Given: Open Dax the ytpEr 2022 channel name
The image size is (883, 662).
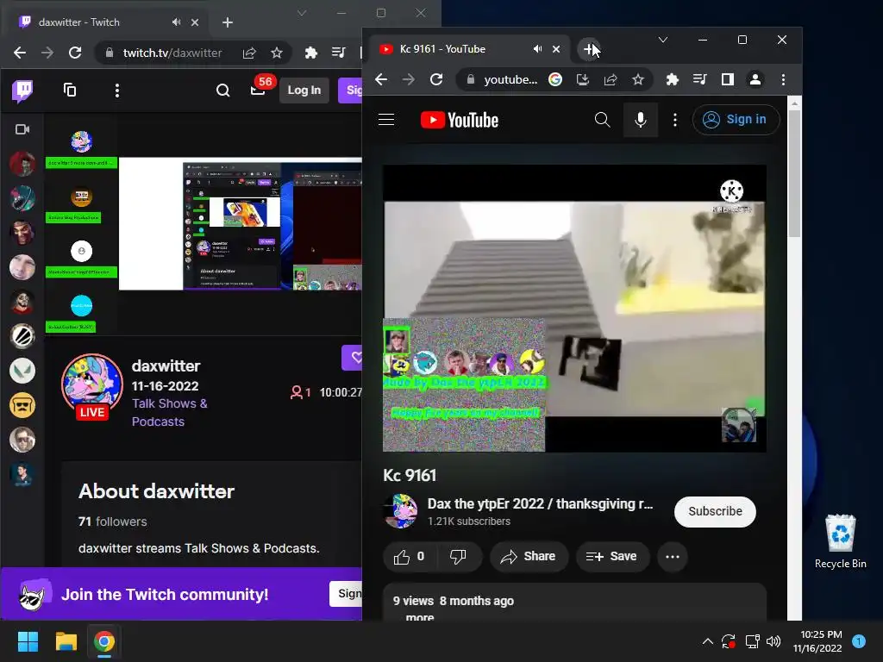Looking at the screenshot, I should (540, 503).
